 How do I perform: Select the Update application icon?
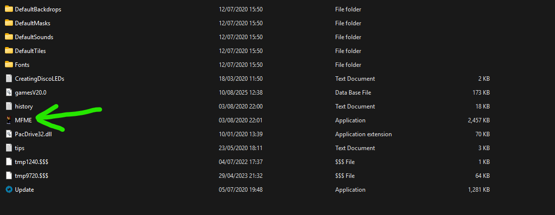[x=8, y=189]
